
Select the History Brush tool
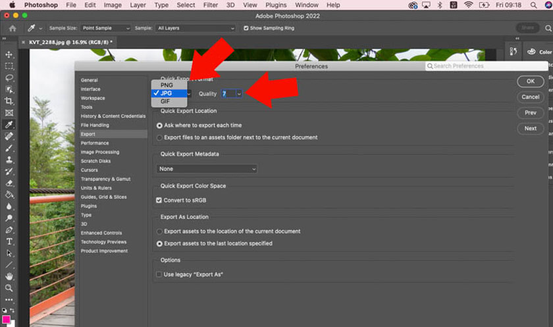coord(9,171)
